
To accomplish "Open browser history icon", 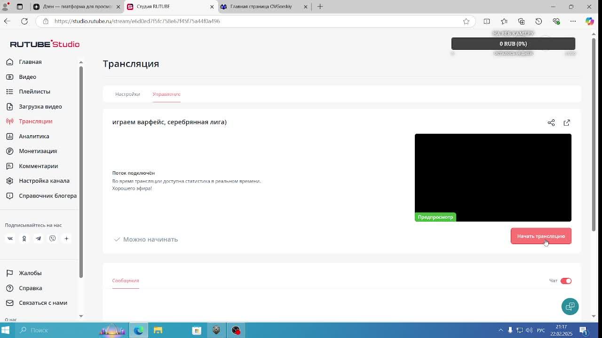I will click(x=539, y=21).
